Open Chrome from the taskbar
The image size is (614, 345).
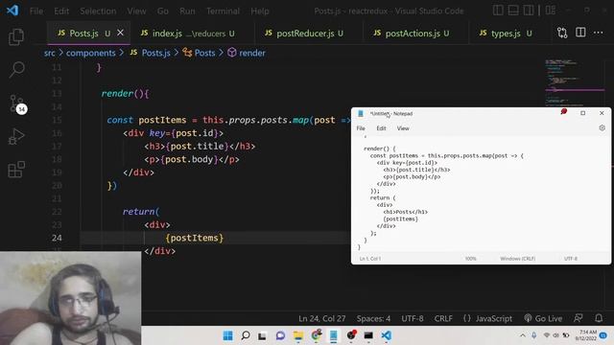[x=316, y=335]
